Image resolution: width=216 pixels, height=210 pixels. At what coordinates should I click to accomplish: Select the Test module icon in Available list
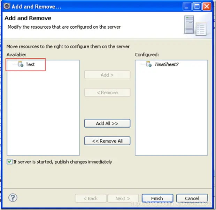[x=21, y=64]
